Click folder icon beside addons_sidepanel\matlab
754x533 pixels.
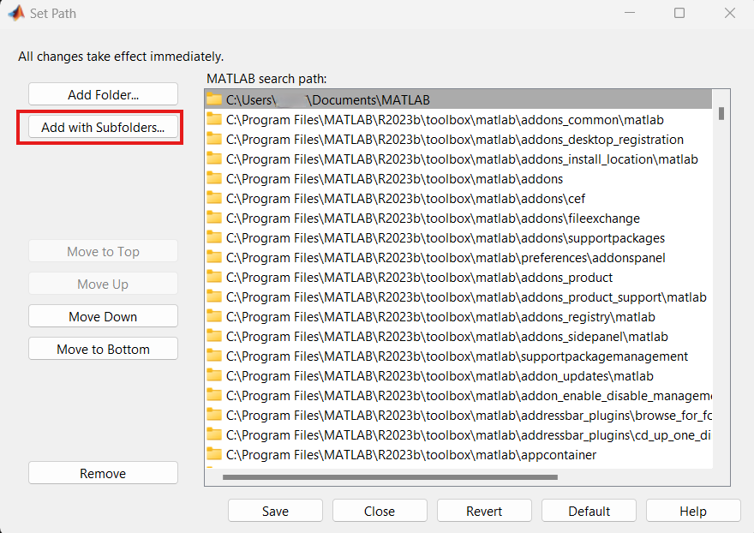(214, 336)
